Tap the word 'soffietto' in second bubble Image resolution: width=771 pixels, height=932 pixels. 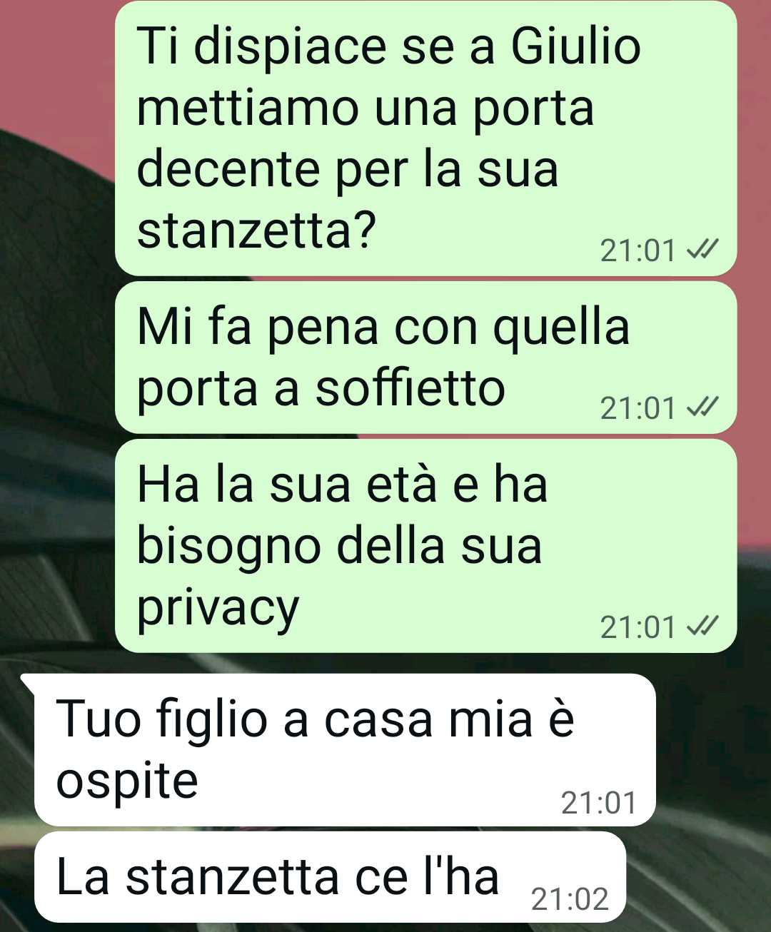[410, 388]
